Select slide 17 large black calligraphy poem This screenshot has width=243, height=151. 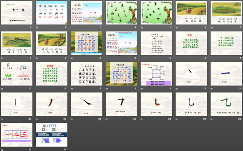pos(87,74)
